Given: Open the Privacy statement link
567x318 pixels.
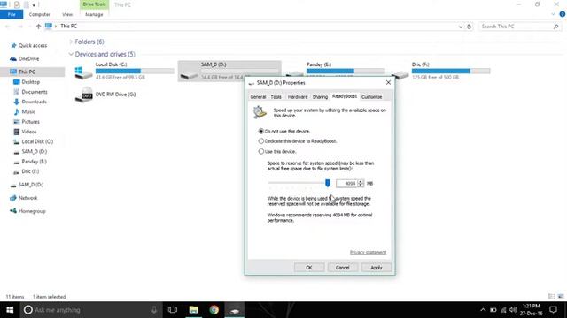Looking at the screenshot, I should pos(368,252).
